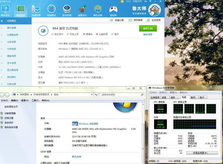
Task: Select 处理器信息 in the sidebar
Action: pos(12,35)
